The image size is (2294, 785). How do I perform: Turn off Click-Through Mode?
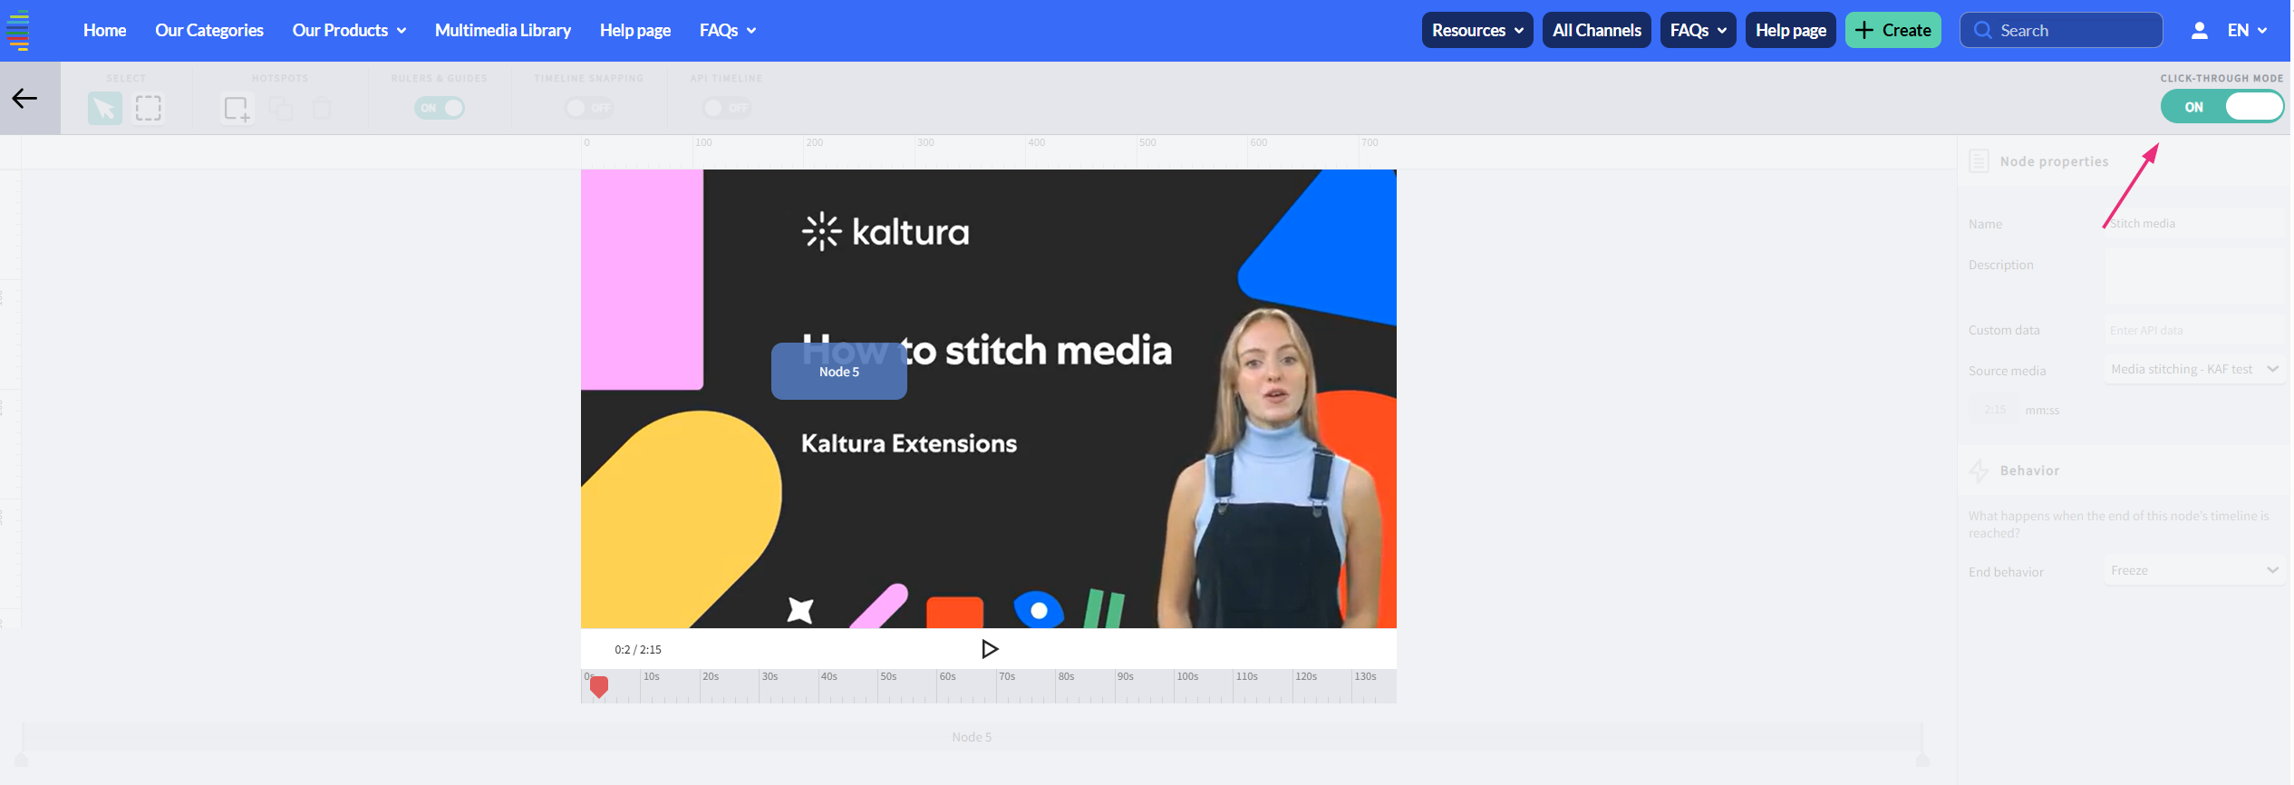2221,107
